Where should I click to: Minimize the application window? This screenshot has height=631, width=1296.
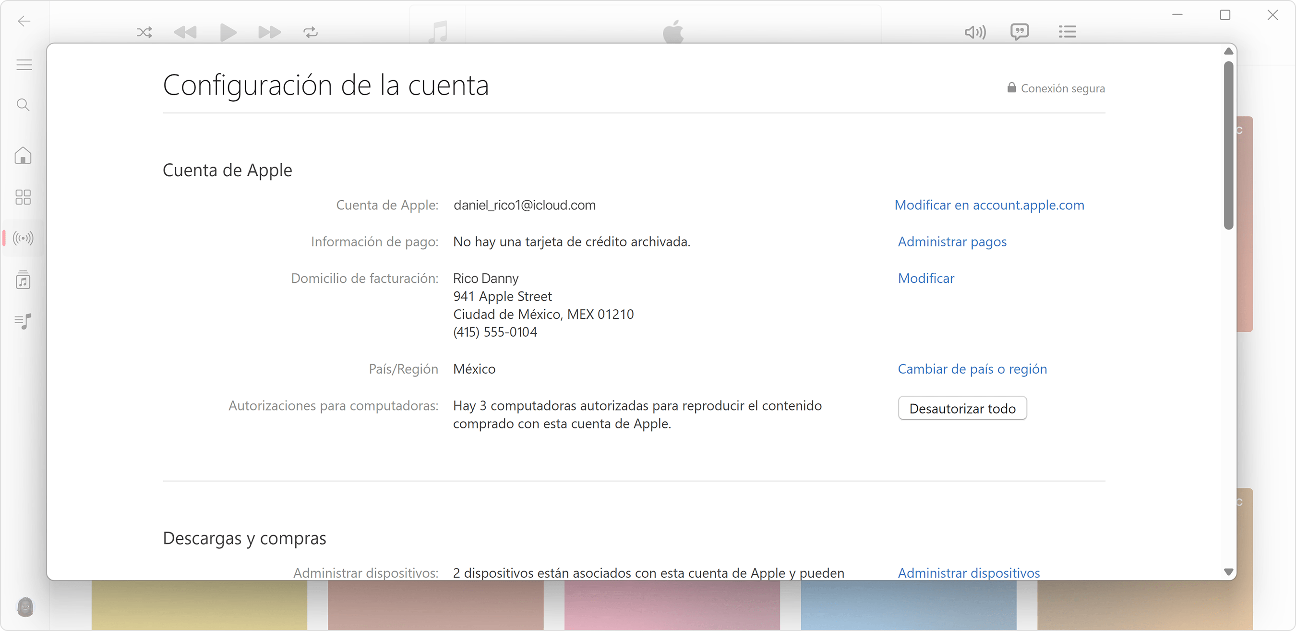point(1177,15)
